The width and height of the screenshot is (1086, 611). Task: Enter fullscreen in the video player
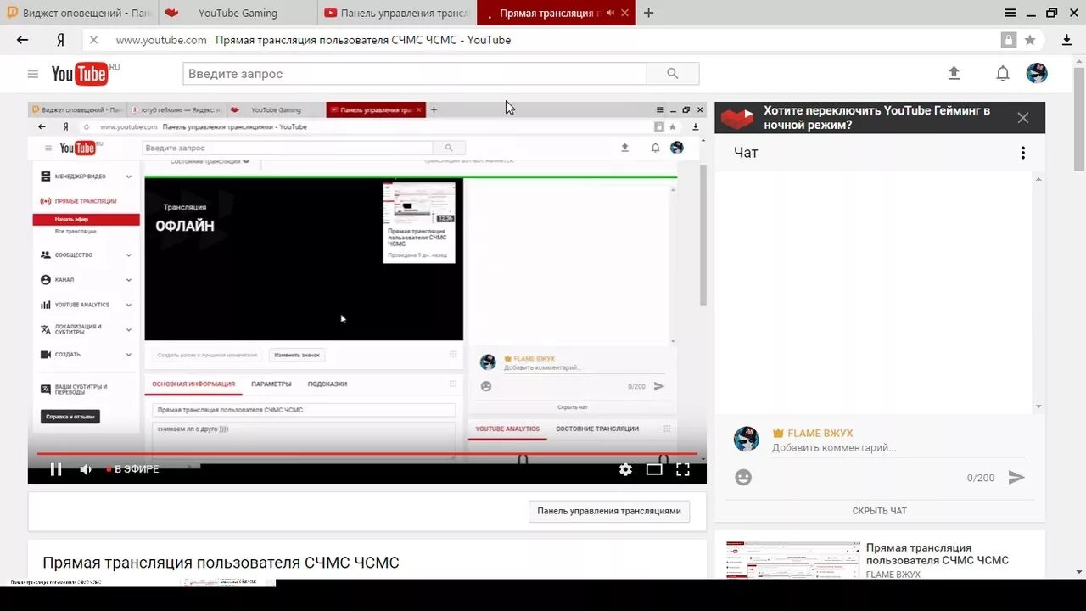coord(683,469)
